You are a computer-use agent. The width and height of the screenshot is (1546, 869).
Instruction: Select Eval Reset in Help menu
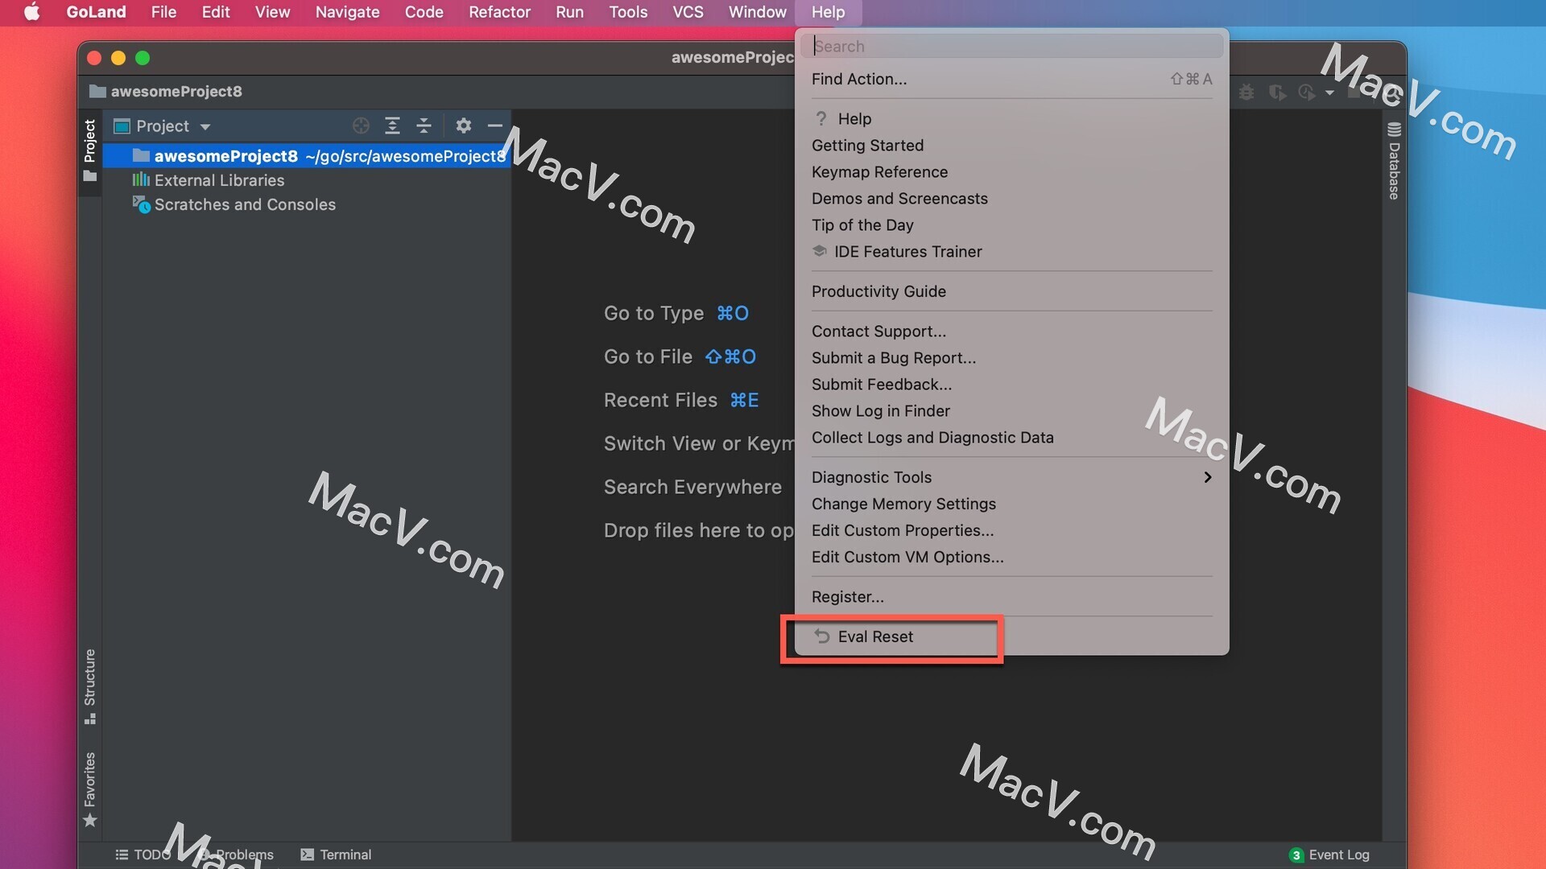pos(875,636)
